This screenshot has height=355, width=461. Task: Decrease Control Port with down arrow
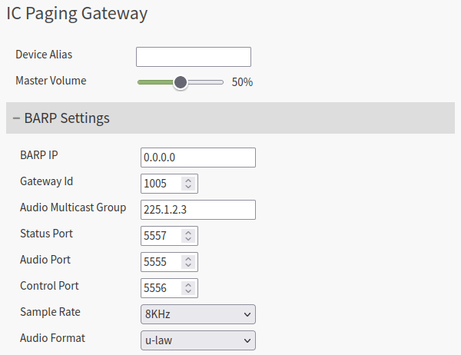point(188,292)
